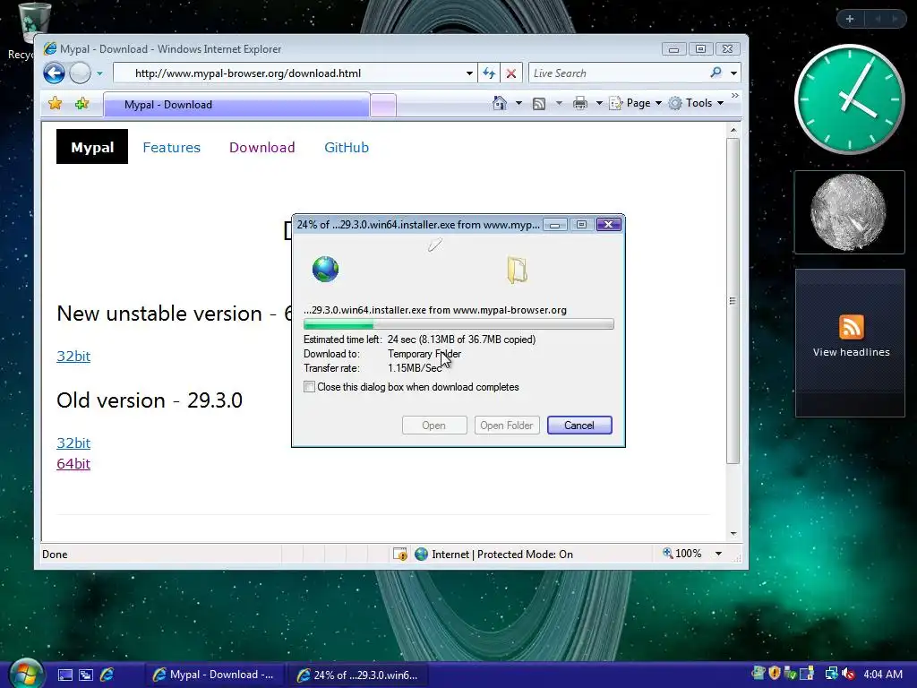This screenshot has height=688, width=917.
Task: Click the 64bit download link
Action: (73, 463)
